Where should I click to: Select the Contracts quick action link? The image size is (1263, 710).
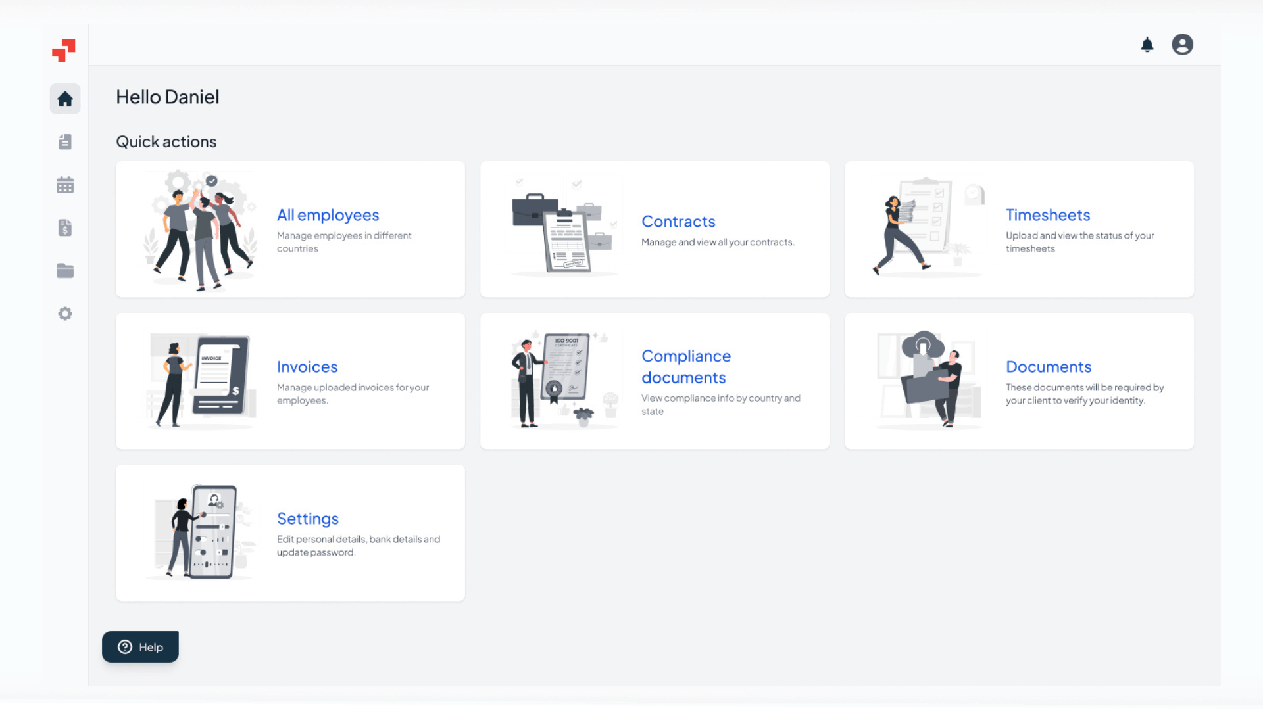678,222
